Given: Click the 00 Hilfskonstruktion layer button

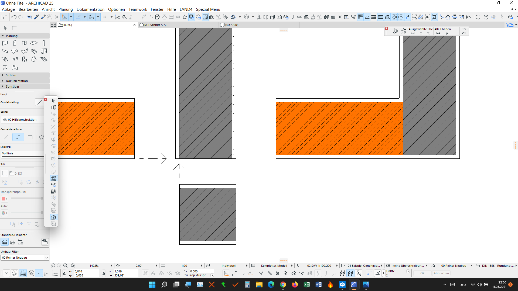Looking at the screenshot, I should click(22, 120).
